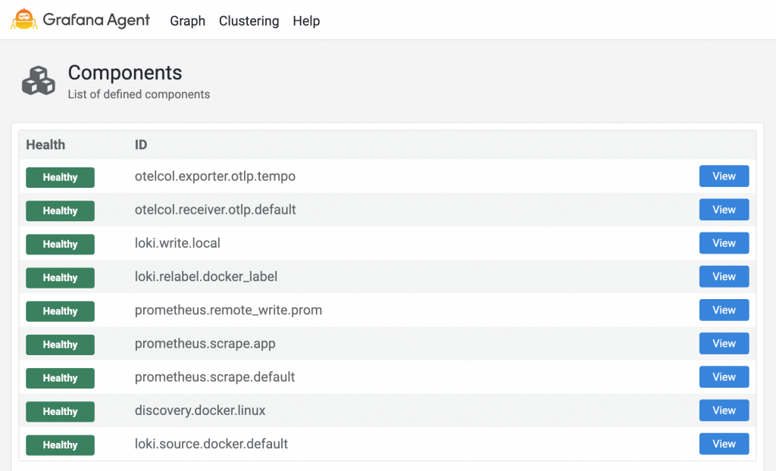Screen dimensions: 776x471
Task: Click the ID column header
Action: (141, 145)
